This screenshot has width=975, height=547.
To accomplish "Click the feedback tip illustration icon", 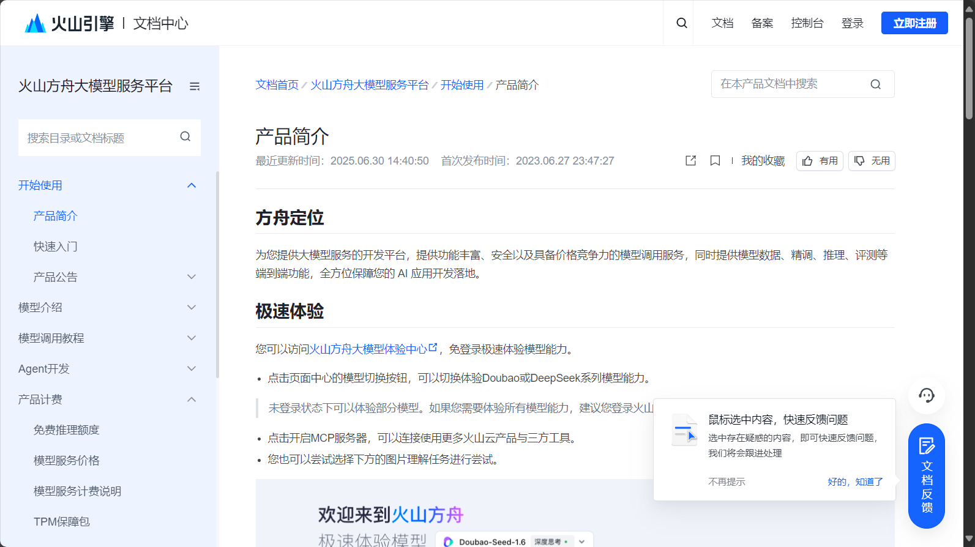I will click(684, 430).
